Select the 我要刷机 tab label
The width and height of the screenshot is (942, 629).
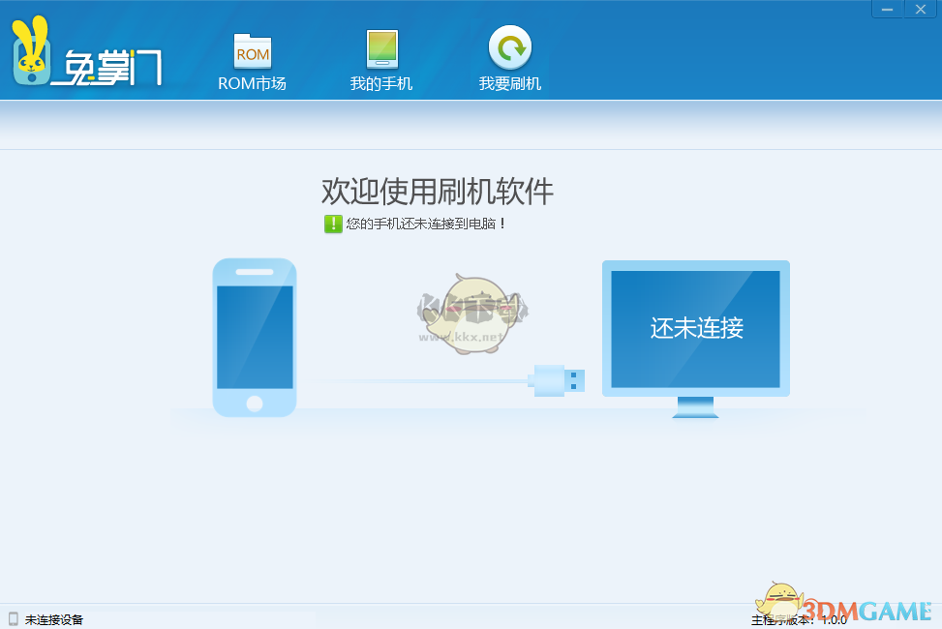[x=509, y=85]
